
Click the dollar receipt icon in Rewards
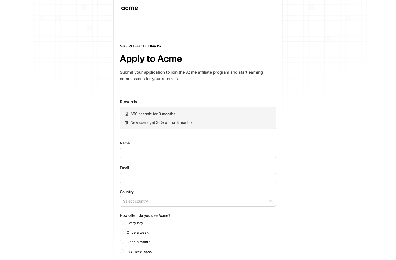pos(126,114)
